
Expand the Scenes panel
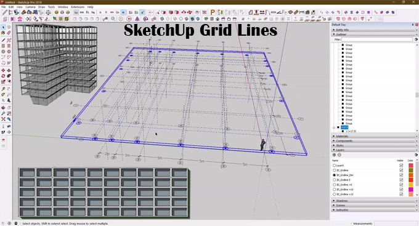374,206
